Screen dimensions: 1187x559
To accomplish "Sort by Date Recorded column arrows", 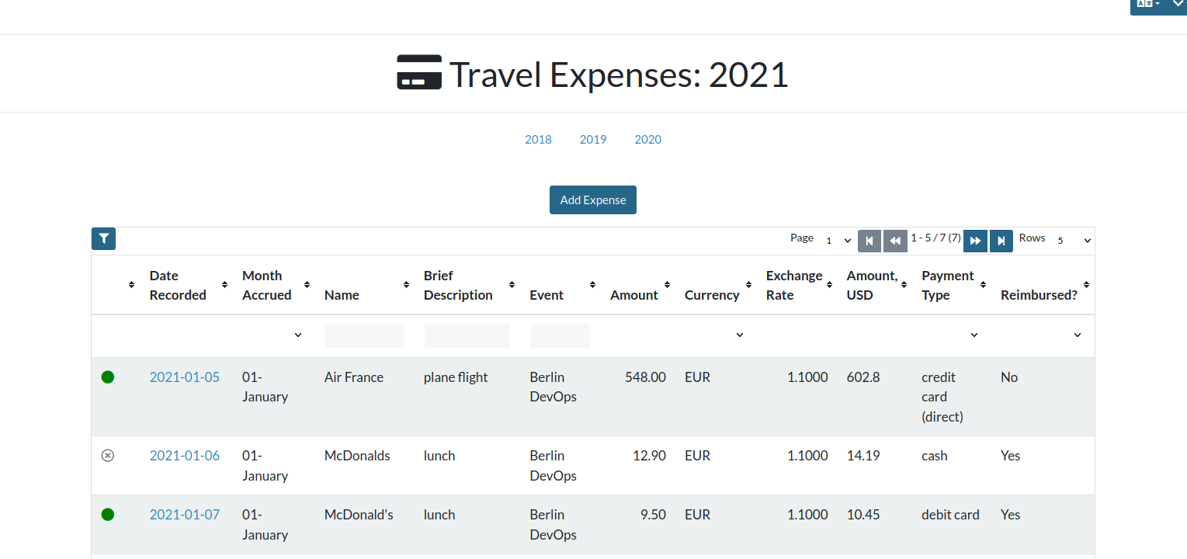I will pyautogui.click(x=224, y=285).
